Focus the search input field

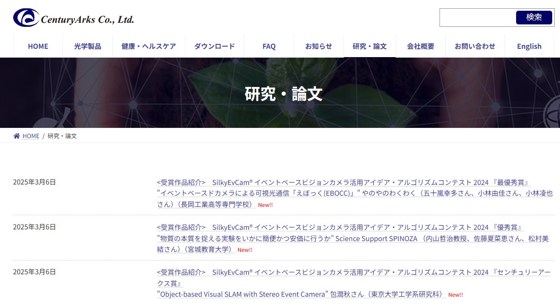478,18
